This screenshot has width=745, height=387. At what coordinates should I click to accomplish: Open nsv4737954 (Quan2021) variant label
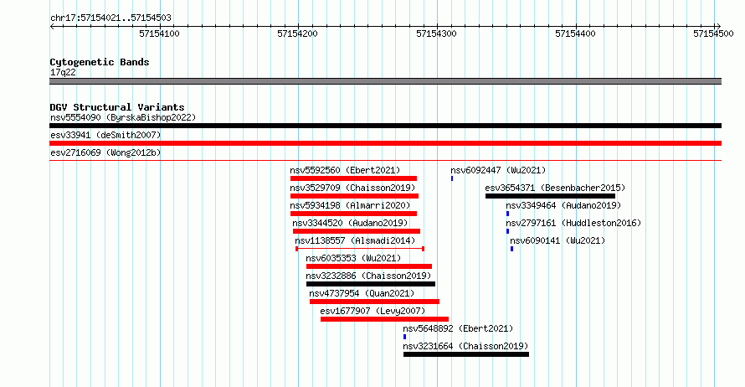pyautogui.click(x=362, y=293)
